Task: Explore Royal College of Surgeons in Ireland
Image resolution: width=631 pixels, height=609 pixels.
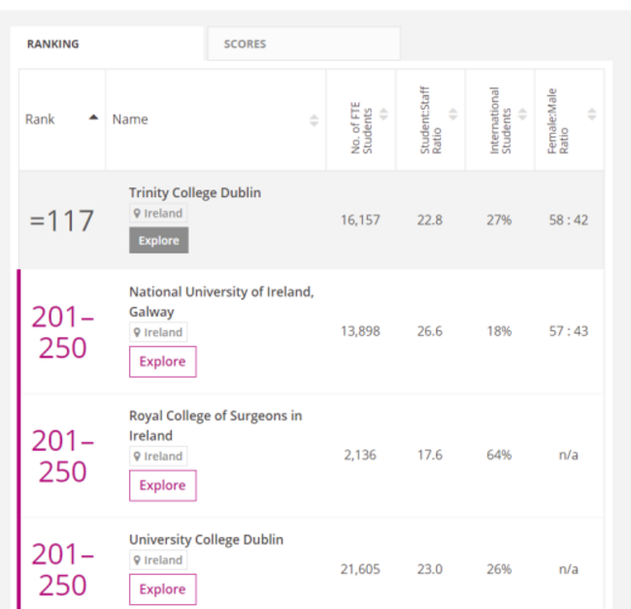Action: [x=162, y=486]
